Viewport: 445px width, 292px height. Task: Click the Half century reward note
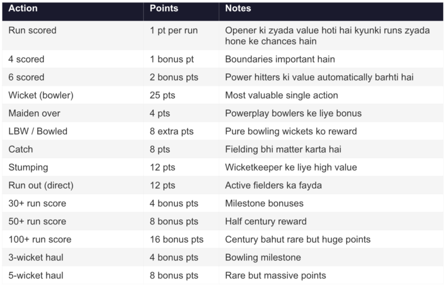(x=266, y=221)
